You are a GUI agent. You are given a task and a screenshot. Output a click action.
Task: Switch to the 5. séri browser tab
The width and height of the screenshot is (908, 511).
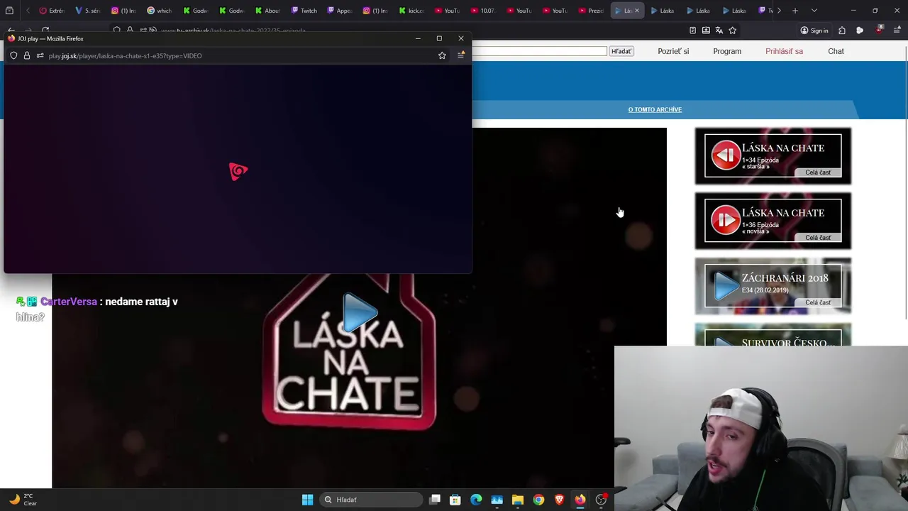point(87,11)
